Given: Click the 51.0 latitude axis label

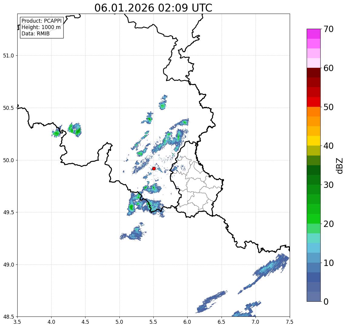Looking at the screenshot, I should (8, 56).
